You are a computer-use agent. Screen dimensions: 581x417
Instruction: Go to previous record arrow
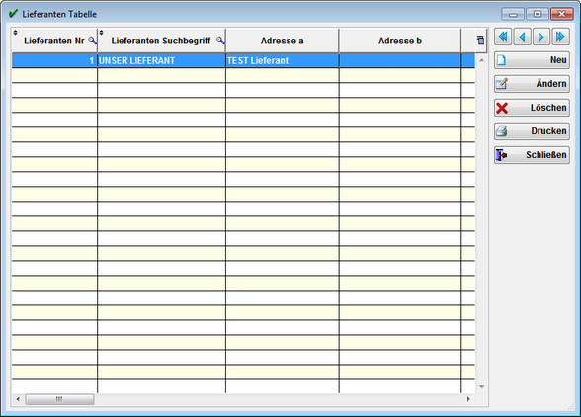[523, 37]
